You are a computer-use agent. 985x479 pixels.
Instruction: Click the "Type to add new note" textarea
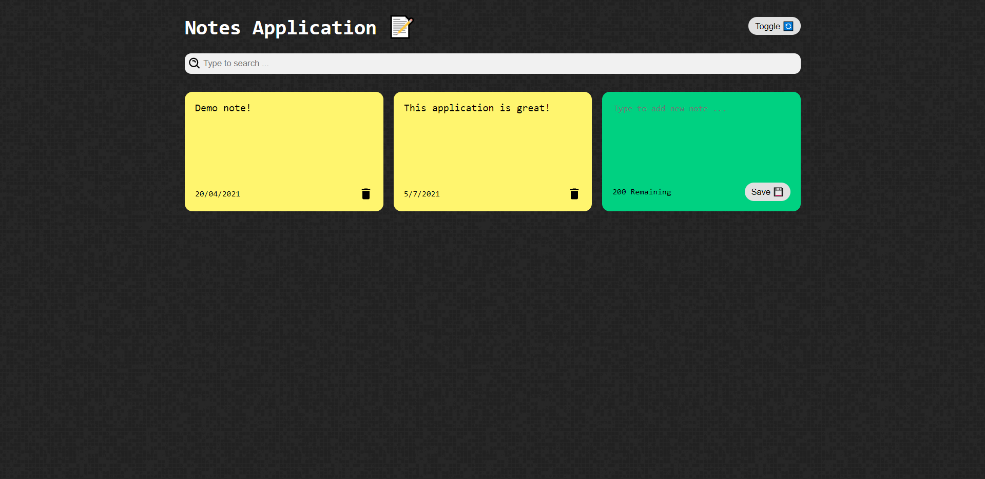click(x=701, y=138)
